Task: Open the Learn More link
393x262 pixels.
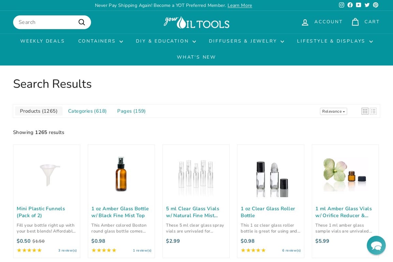Action: [239, 5]
